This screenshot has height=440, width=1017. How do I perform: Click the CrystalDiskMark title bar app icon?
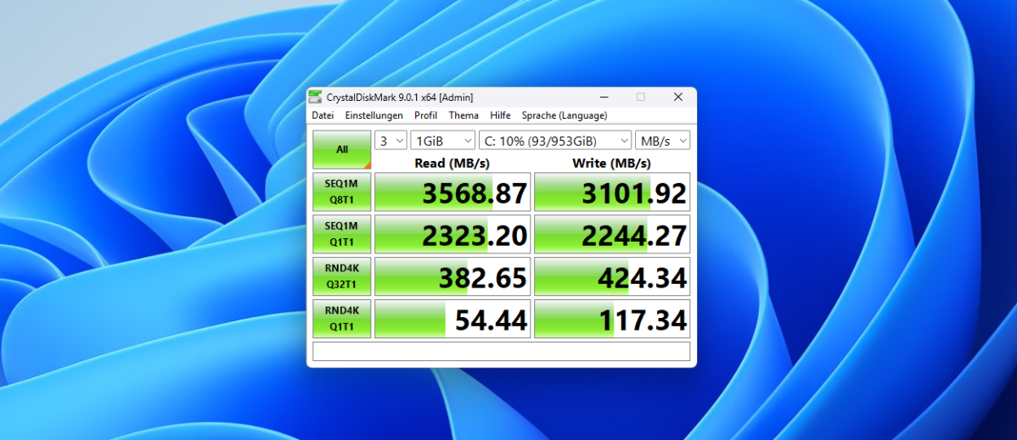pyautogui.click(x=316, y=97)
